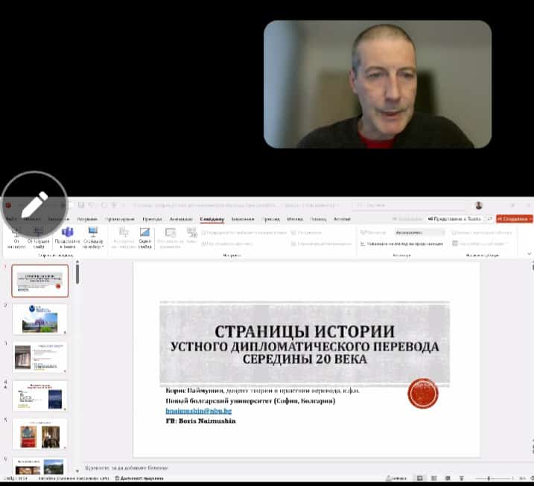
Task: Click the Present in Teams button
Action: tap(455, 219)
